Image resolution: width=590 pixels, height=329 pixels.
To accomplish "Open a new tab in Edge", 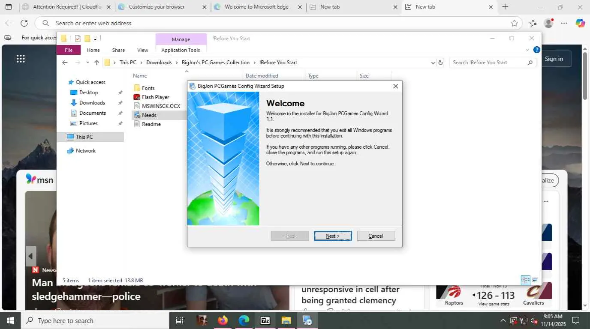I will click(505, 7).
